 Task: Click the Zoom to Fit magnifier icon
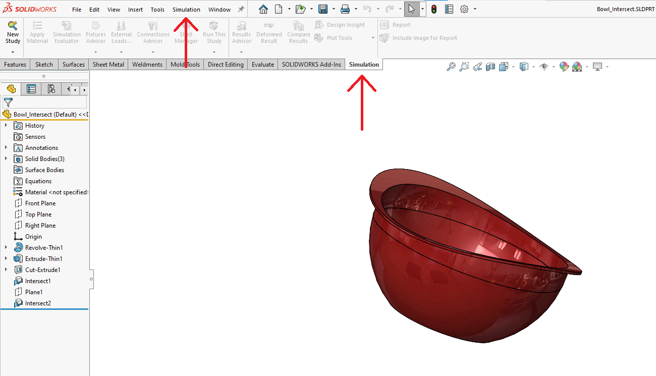451,67
